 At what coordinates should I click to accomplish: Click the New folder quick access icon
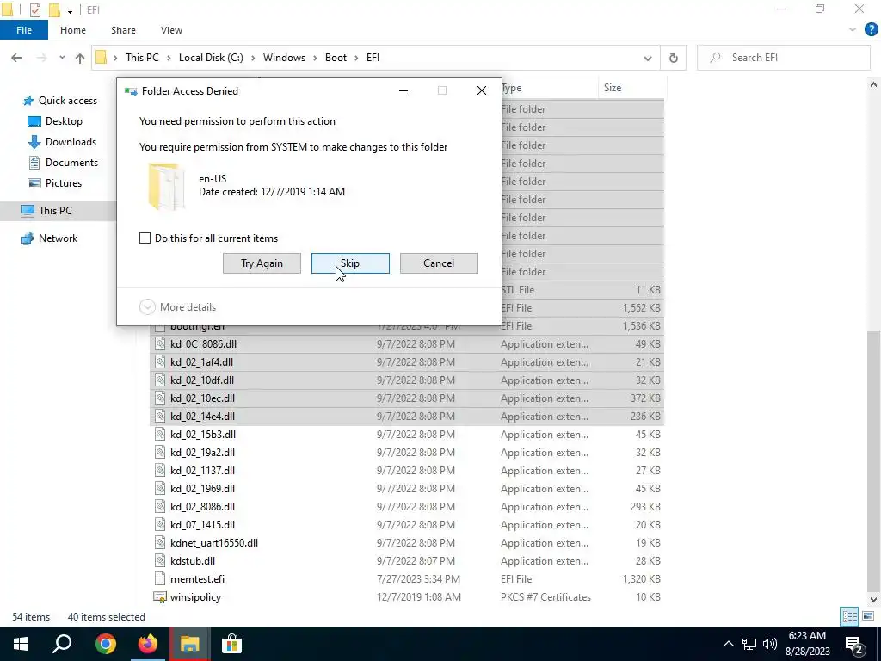click(54, 9)
